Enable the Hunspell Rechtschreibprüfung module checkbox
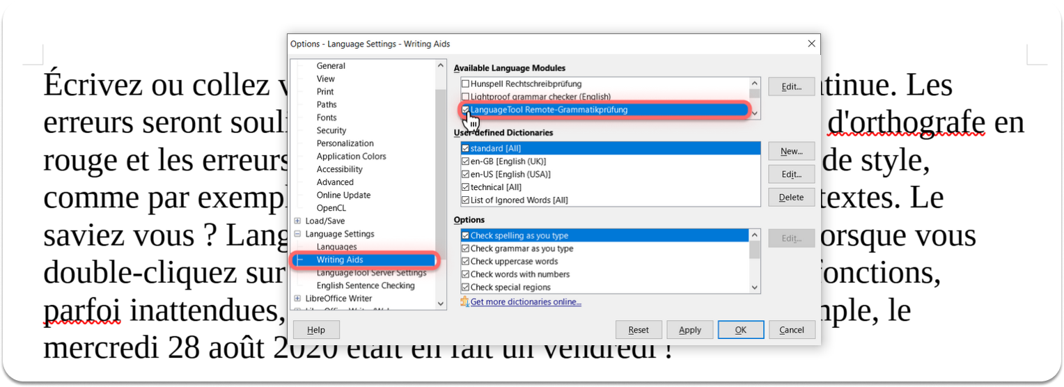Viewport: 1064px width, 387px height. click(x=465, y=84)
